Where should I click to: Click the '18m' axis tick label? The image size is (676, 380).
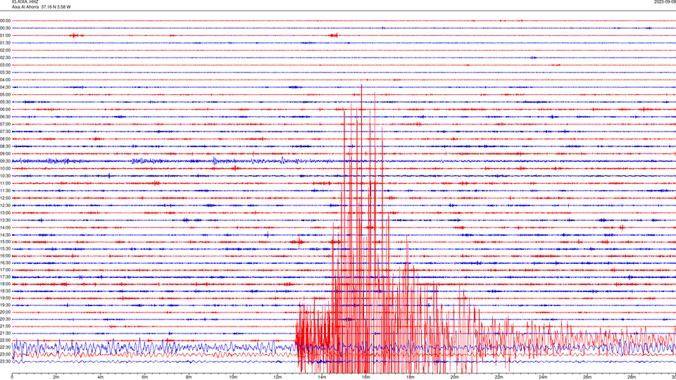coord(410,377)
